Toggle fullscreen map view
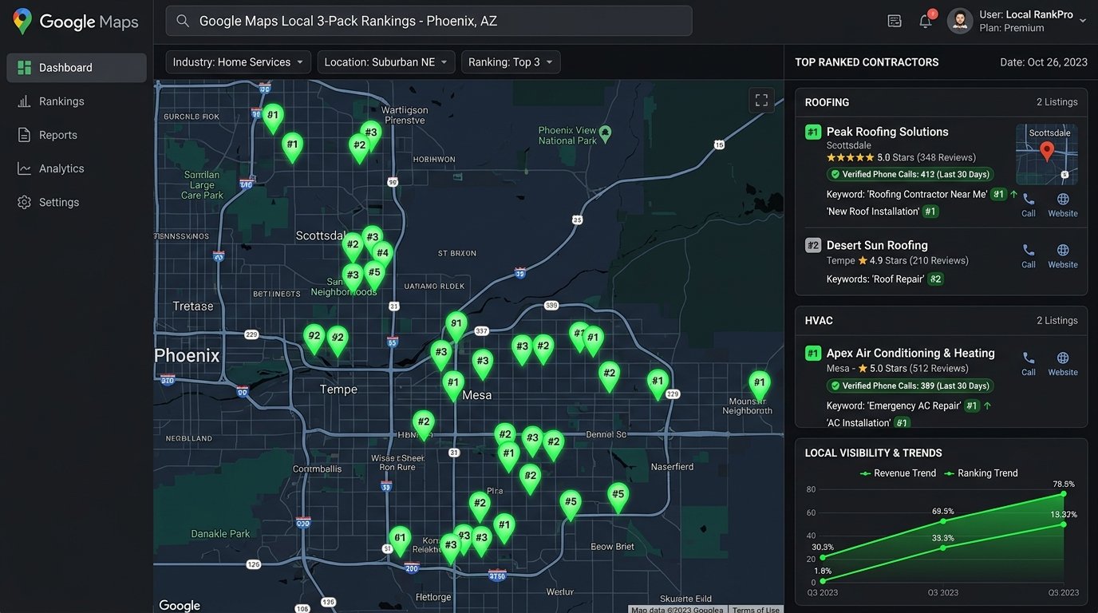Screen dimensions: 1098x613 [x=761, y=100]
